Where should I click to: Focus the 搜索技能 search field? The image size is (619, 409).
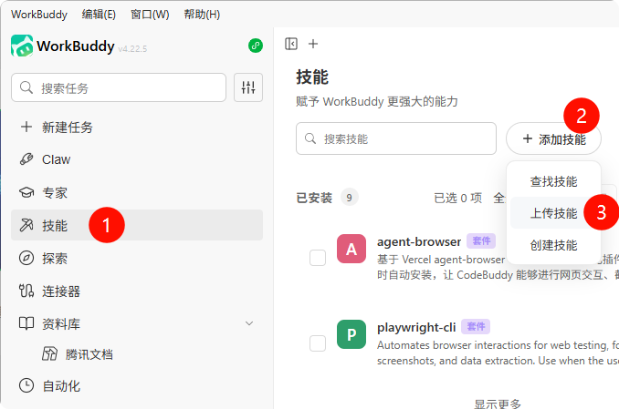[396, 138]
